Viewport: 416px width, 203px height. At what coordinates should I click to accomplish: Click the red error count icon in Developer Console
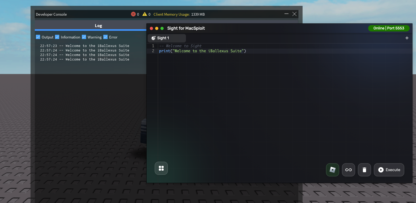click(133, 14)
